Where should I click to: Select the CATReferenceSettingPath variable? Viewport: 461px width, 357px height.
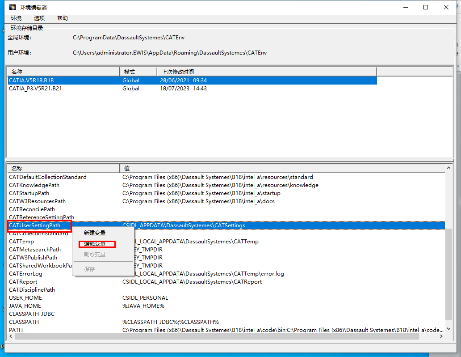[x=42, y=217]
